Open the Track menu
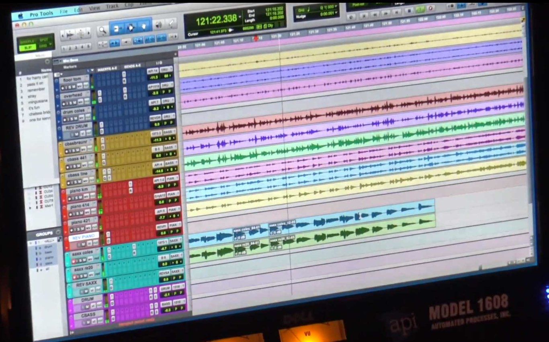549x342 pixels. point(112,6)
